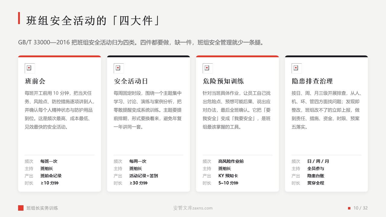Select the value ≥30 分钟
This screenshot has height=217, width=386.
pyautogui.click(x=138, y=183)
